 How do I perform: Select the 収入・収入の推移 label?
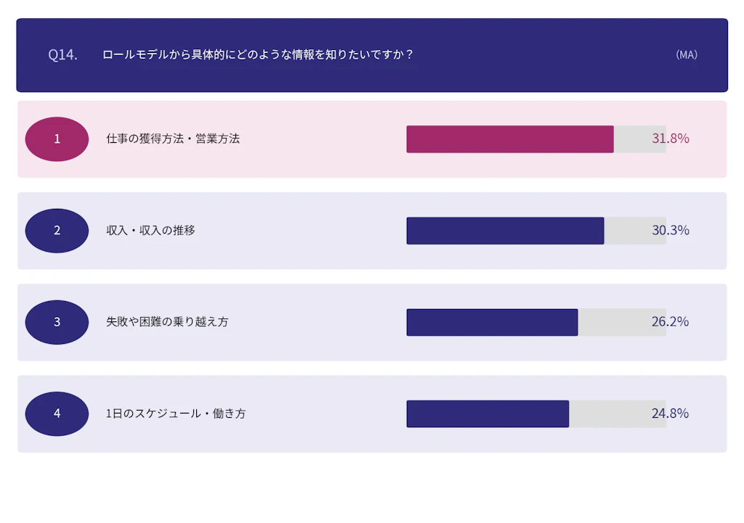pos(150,231)
